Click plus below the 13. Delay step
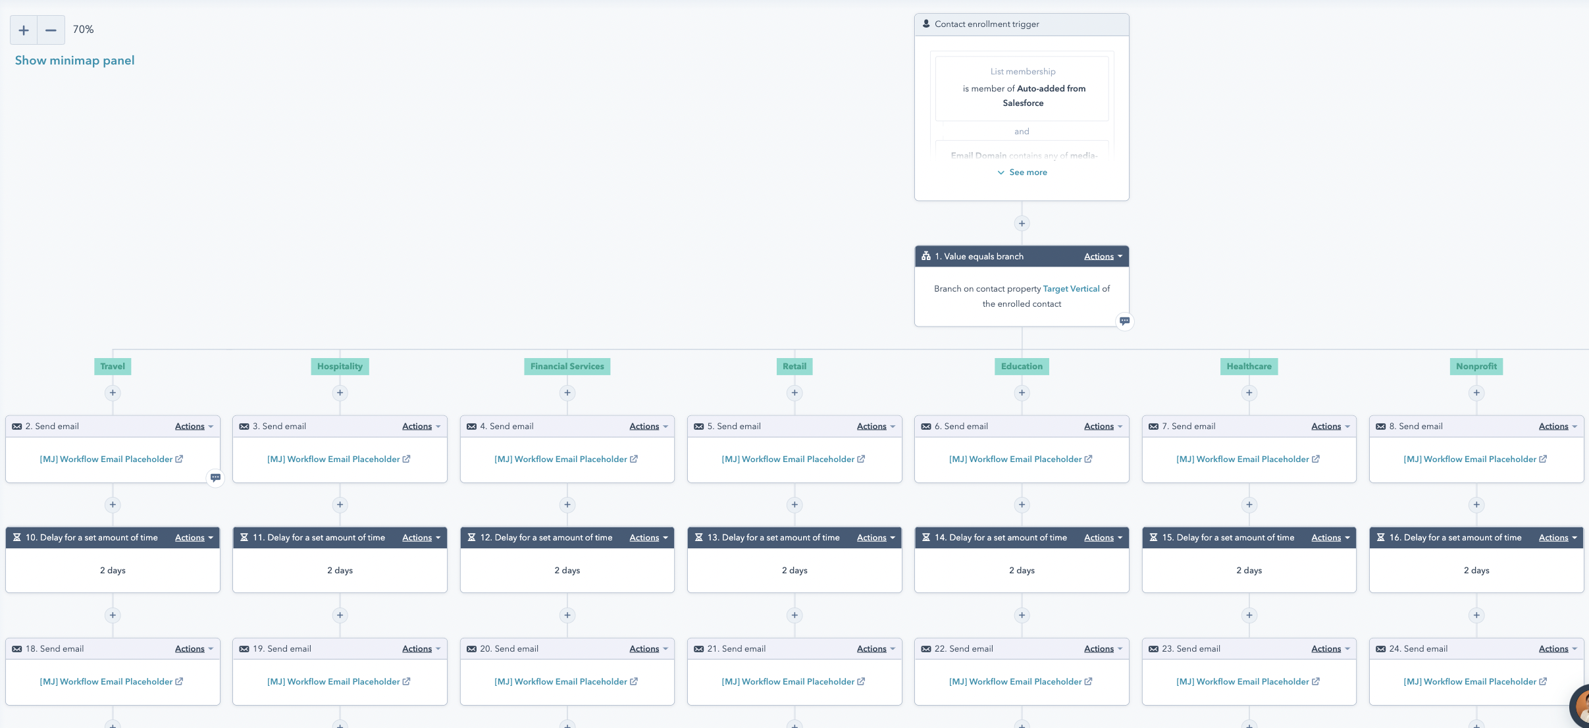This screenshot has width=1589, height=728. 794,615
